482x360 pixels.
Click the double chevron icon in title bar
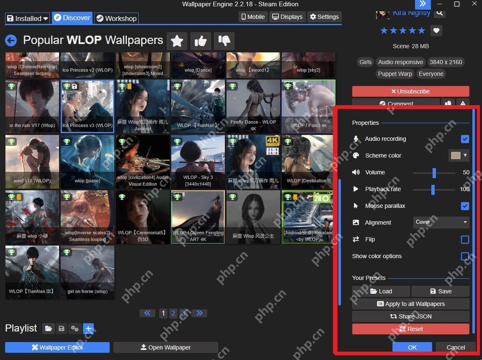coord(422,4)
